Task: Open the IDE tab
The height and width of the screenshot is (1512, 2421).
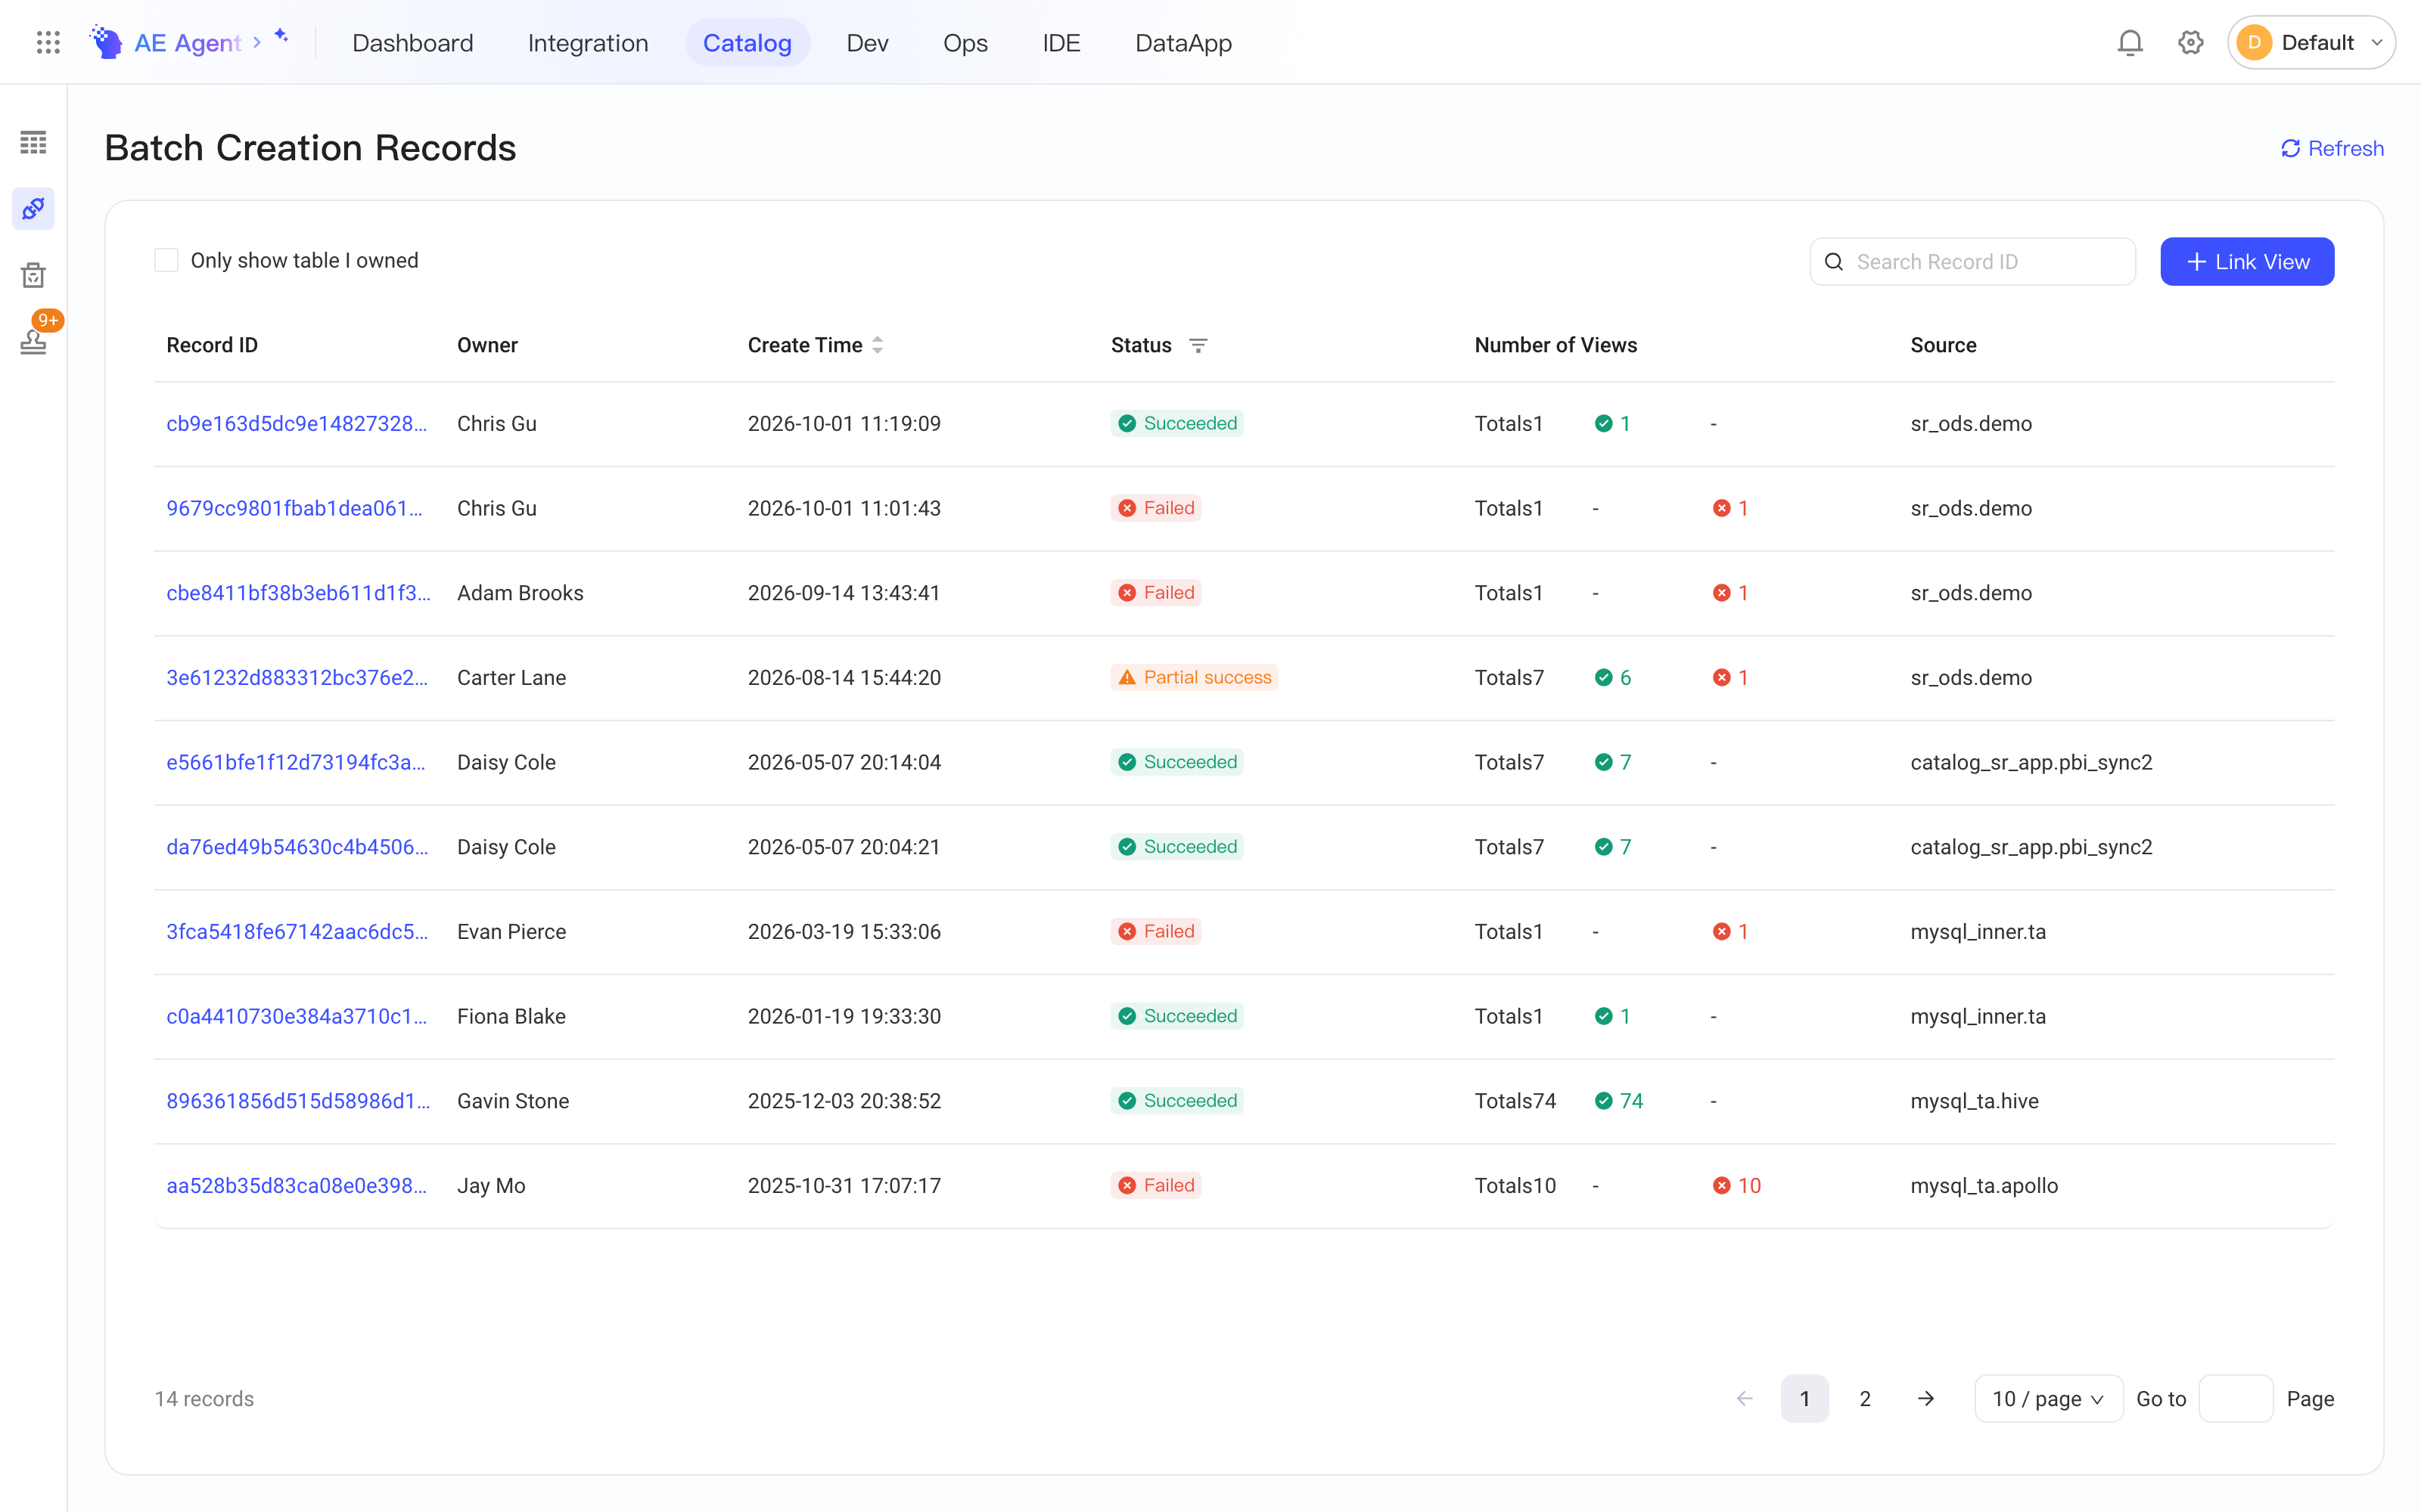Action: point(1061,42)
